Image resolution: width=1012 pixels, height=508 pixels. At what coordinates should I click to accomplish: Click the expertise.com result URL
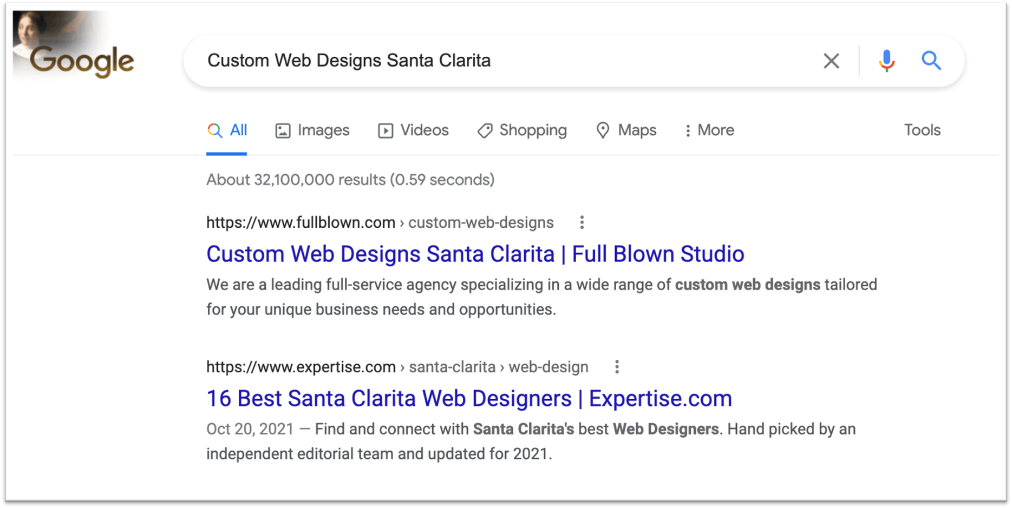click(x=397, y=367)
